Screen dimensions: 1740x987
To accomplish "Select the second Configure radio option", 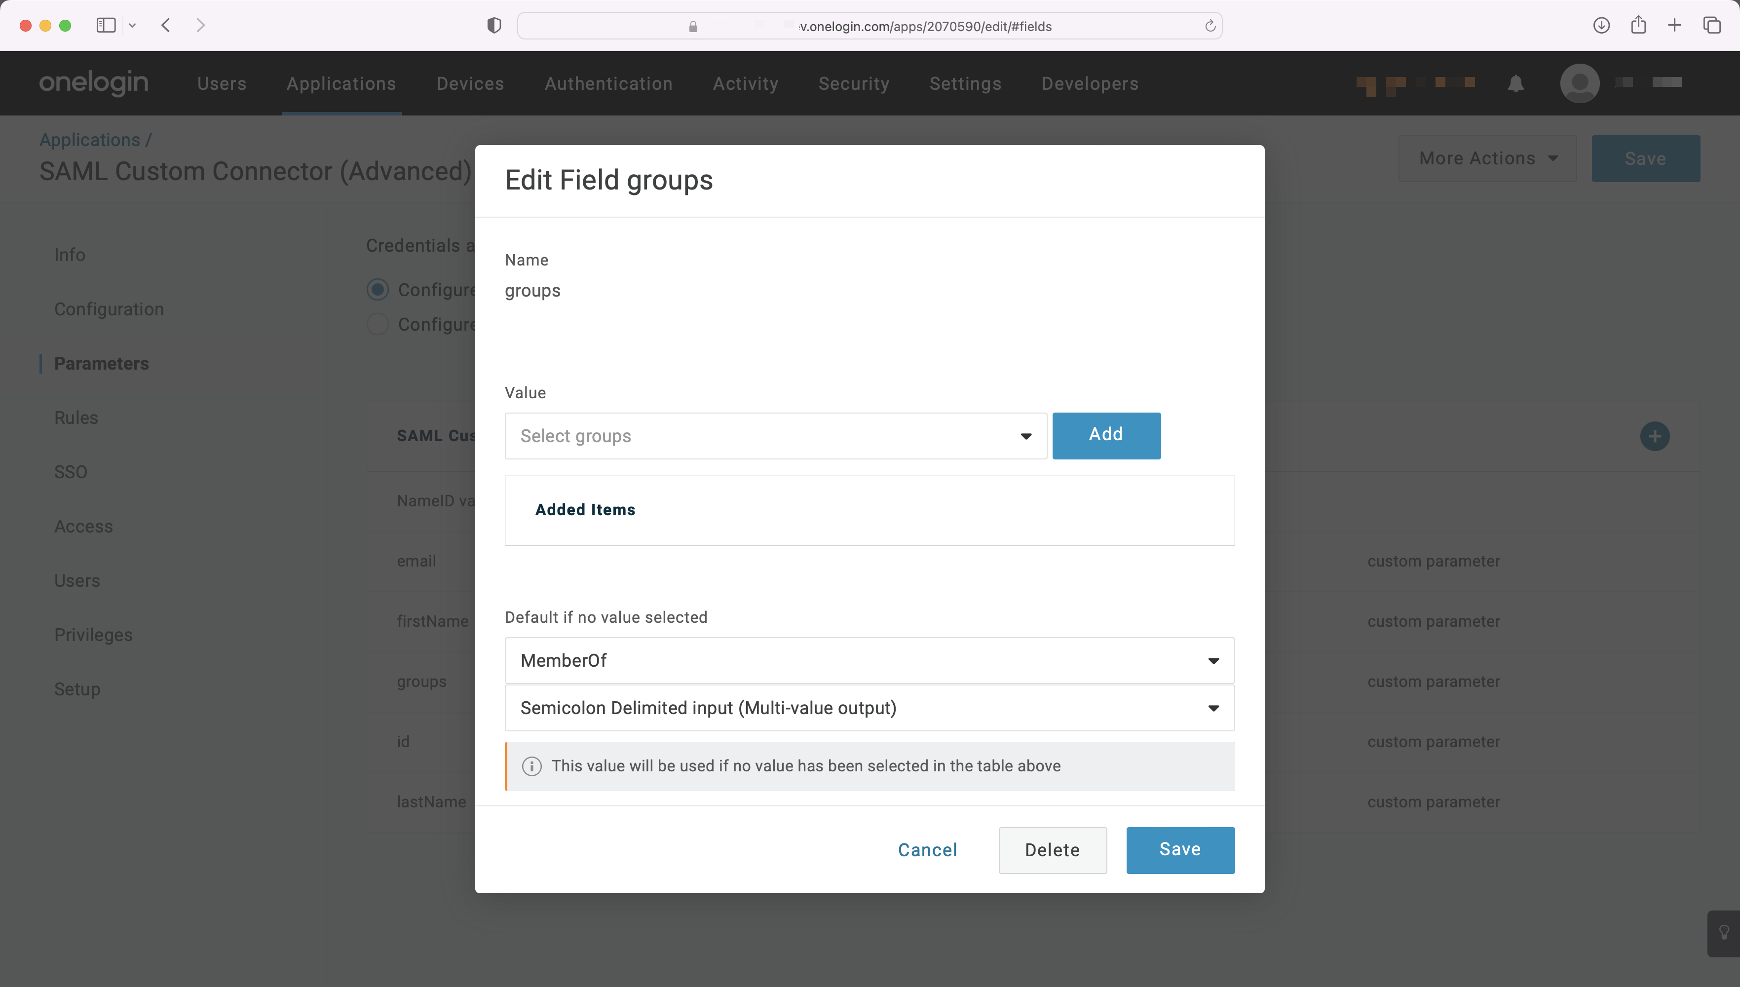I will click(378, 324).
